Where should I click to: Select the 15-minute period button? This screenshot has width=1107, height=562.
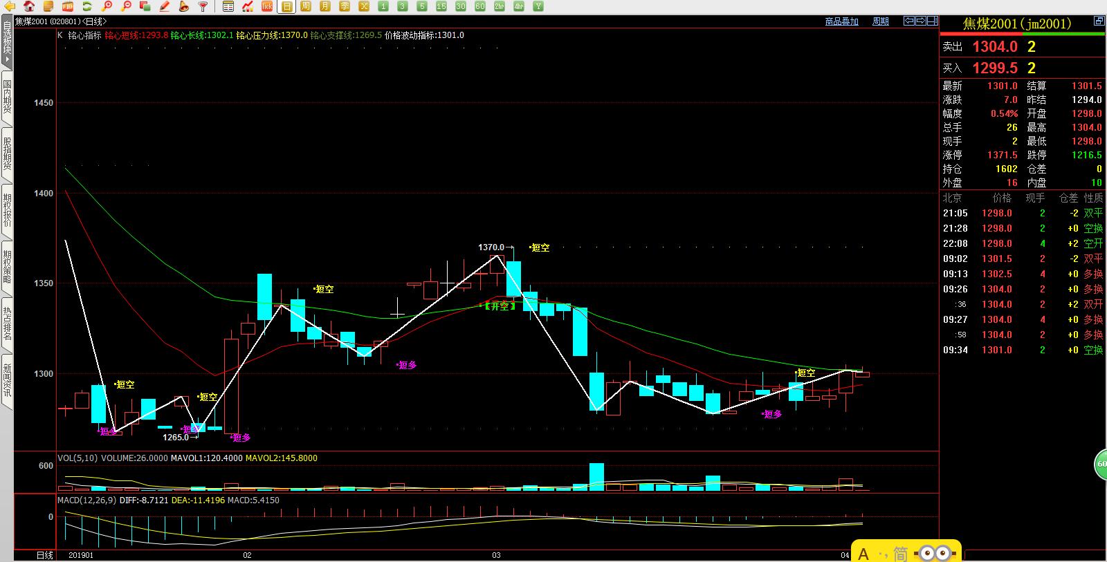click(441, 6)
